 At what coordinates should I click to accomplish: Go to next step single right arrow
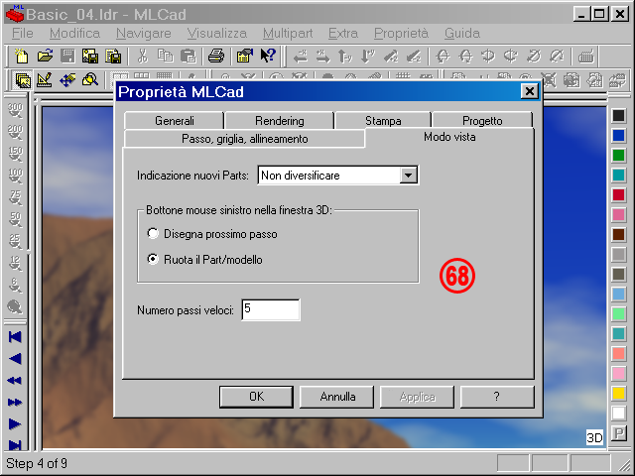point(15,424)
